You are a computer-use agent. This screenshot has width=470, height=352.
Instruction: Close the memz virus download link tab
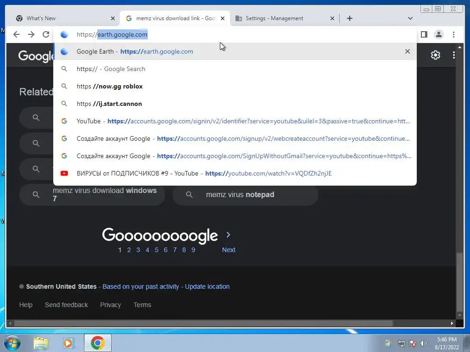click(x=223, y=18)
